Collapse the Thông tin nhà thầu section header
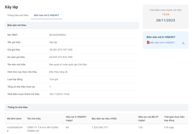The width and height of the screenshot is (193, 134). [72, 107]
